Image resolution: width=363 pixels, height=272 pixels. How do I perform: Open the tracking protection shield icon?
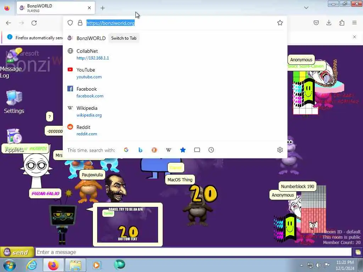(x=70, y=23)
